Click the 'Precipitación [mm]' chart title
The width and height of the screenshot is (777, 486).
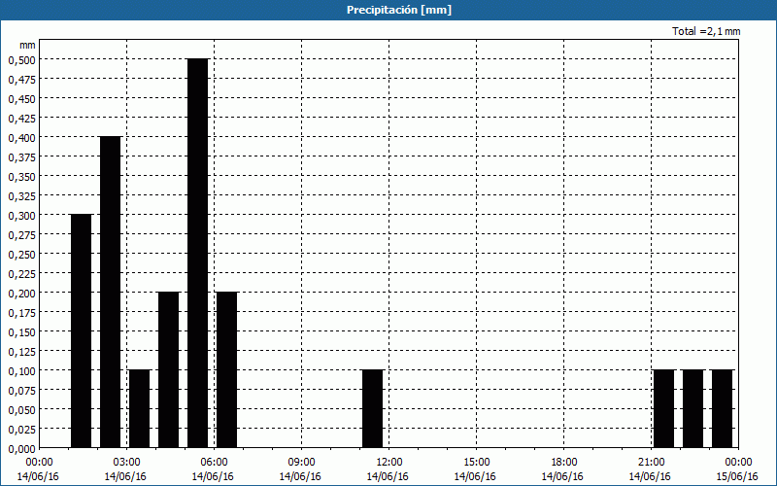(x=399, y=10)
